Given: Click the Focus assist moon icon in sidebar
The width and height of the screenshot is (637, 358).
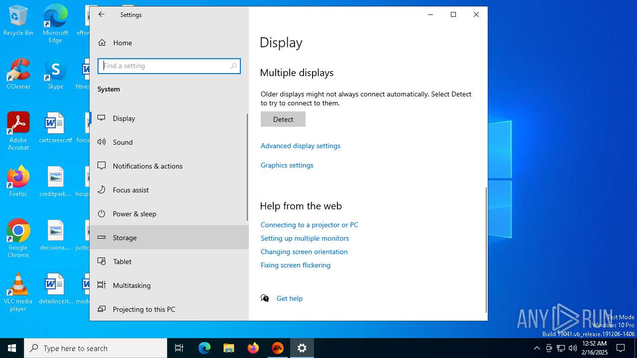Looking at the screenshot, I should [x=102, y=190].
